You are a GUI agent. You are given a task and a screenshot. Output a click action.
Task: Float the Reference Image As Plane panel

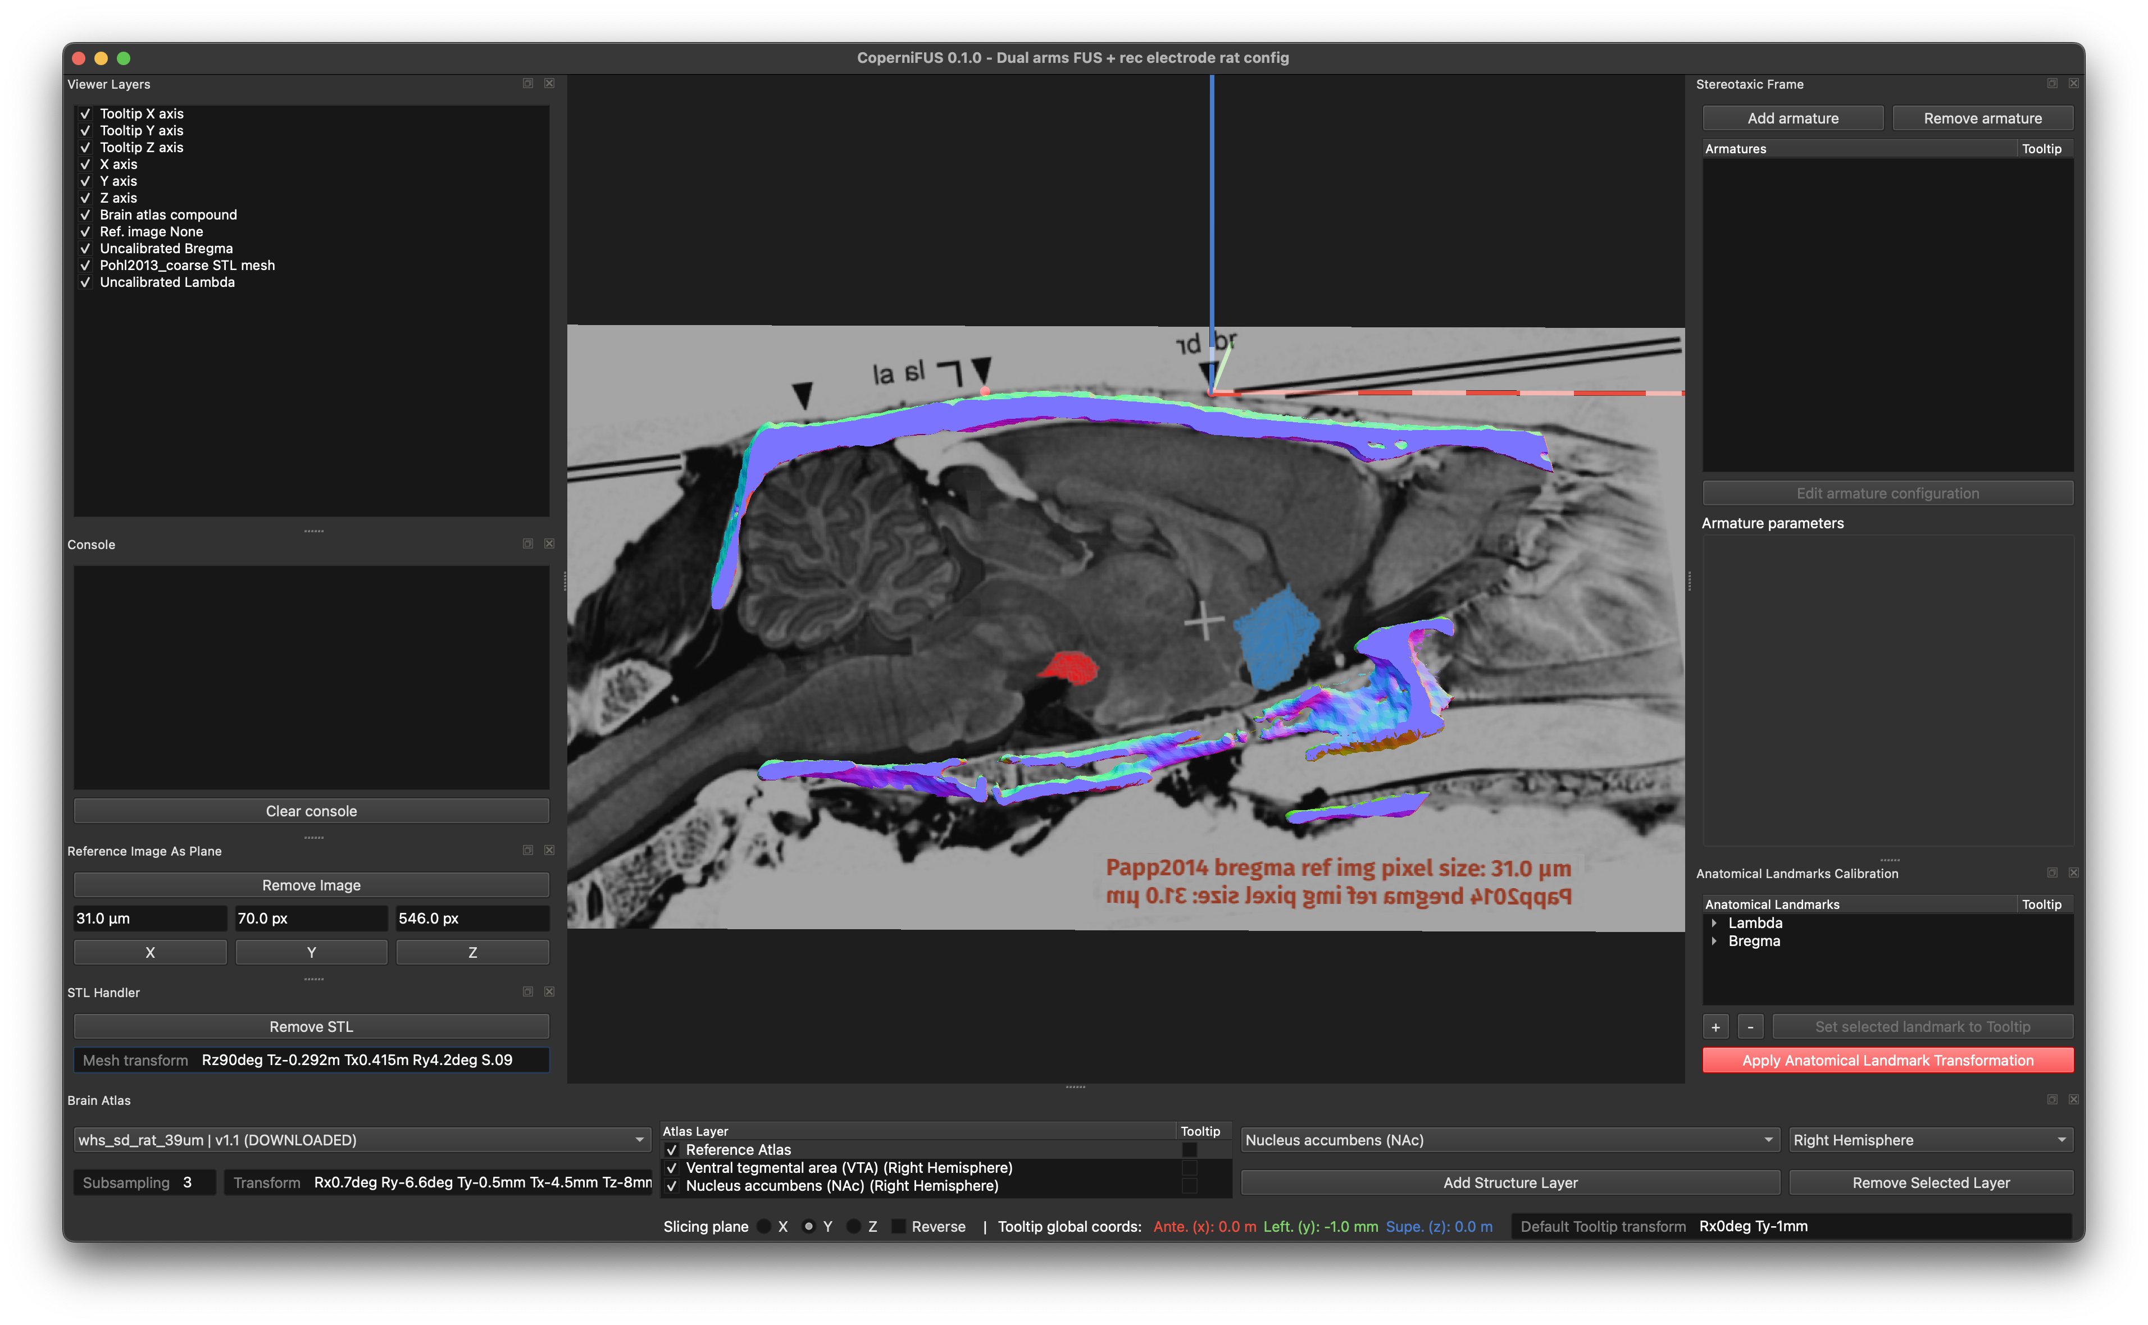pos(528,850)
